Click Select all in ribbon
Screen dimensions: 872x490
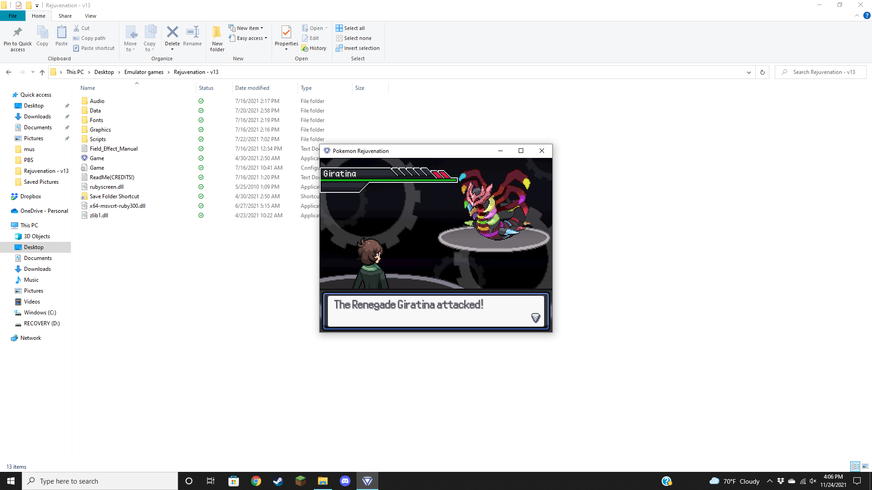tap(350, 28)
